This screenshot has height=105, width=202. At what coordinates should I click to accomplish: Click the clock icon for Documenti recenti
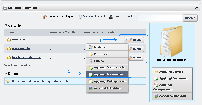(x=80, y=17)
